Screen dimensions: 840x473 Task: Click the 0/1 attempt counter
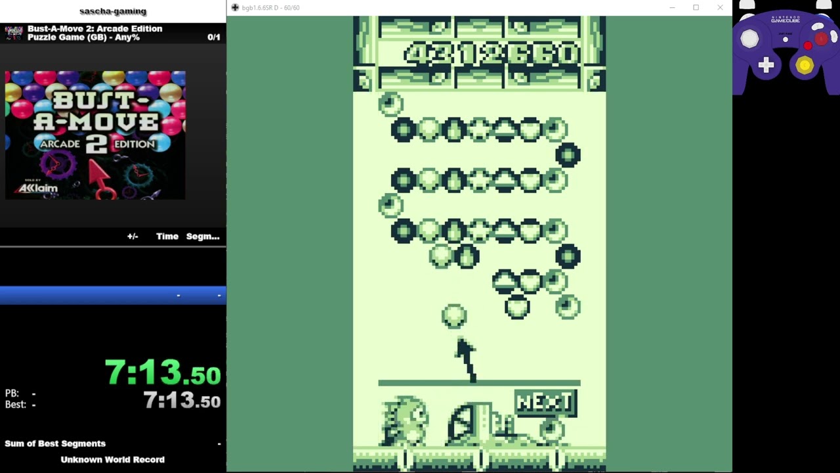point(214,37)
